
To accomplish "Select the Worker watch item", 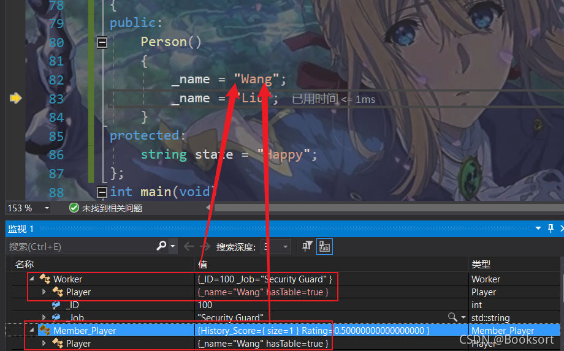I will pyautogui.click(x=67, y=279).
